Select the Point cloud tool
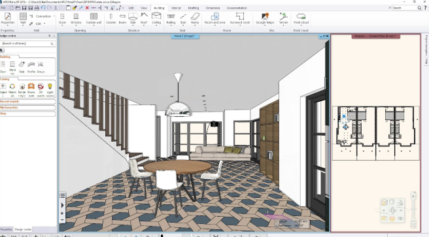This screenshot has width=429, height=237. coord(301,18)
